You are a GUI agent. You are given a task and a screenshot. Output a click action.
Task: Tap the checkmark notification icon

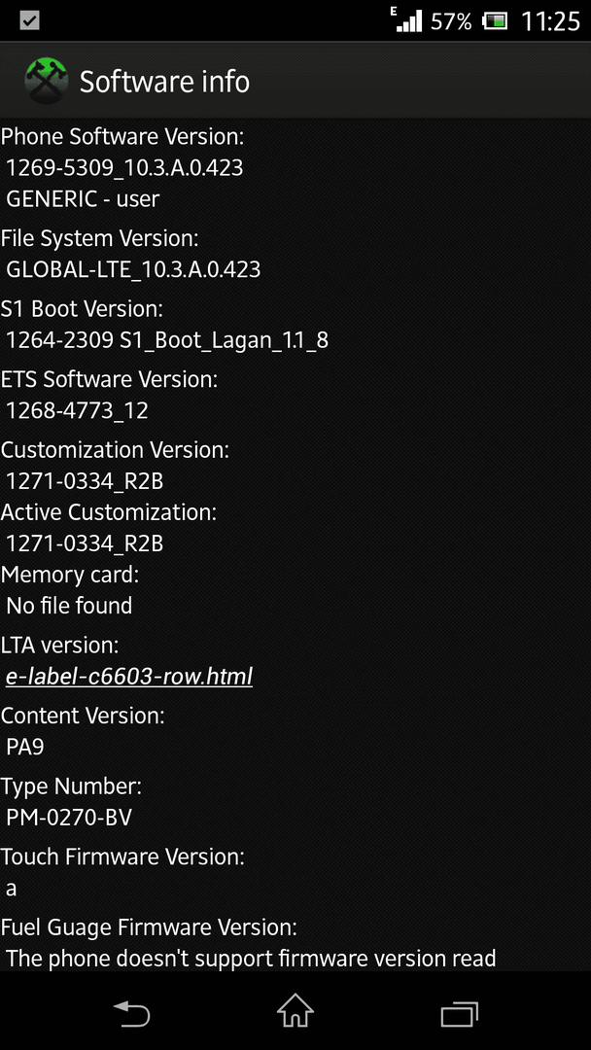click(29, 20)
